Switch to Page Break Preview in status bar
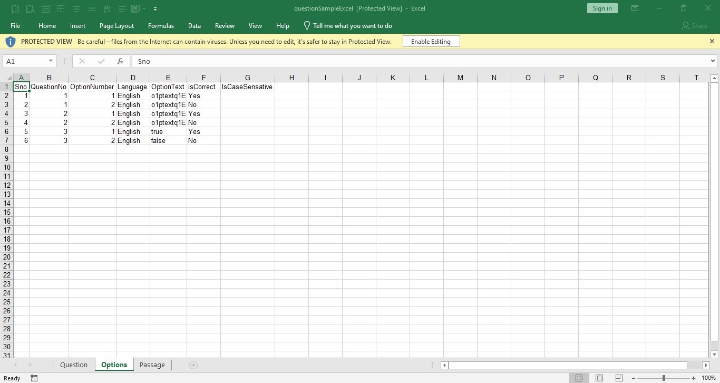 [619, 378]
